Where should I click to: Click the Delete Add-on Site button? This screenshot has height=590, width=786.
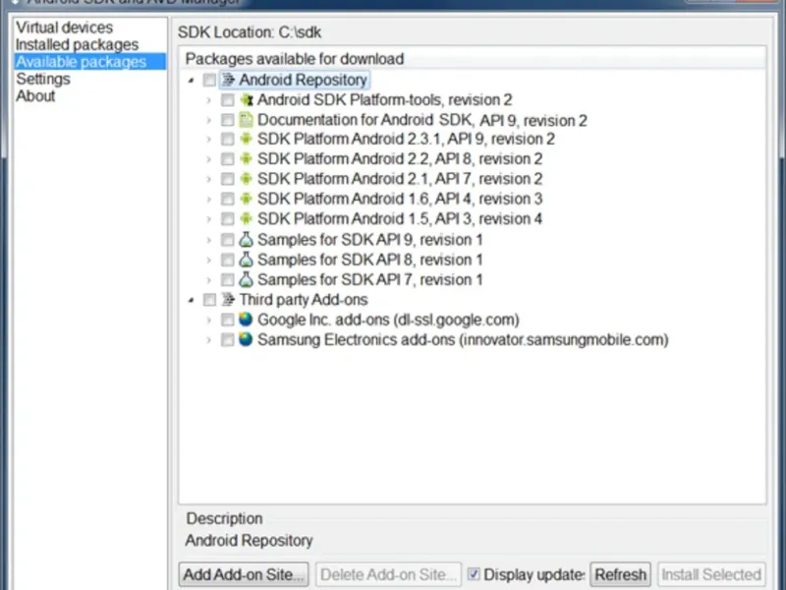click(x=388, y=574)
